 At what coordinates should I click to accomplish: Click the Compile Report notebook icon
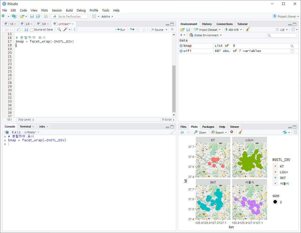[x=76, y=29]
